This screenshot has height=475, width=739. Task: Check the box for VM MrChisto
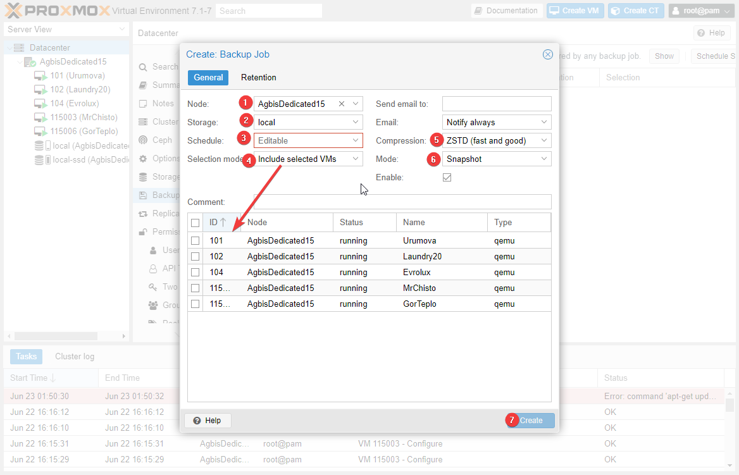[195, 288]
